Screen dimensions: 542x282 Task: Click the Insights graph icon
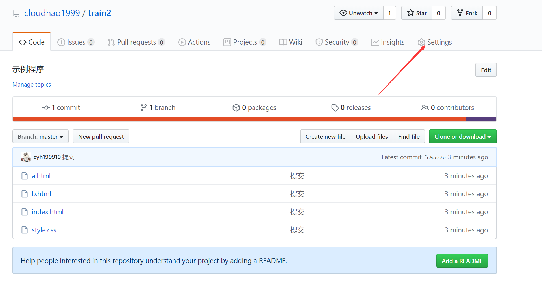(x=375, y=42)
